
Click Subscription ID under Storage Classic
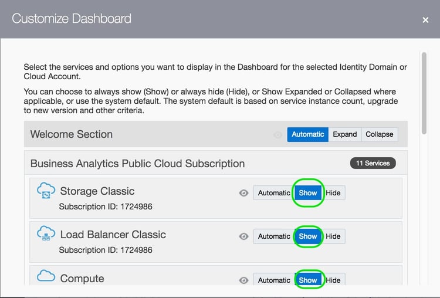click(106, 207)
